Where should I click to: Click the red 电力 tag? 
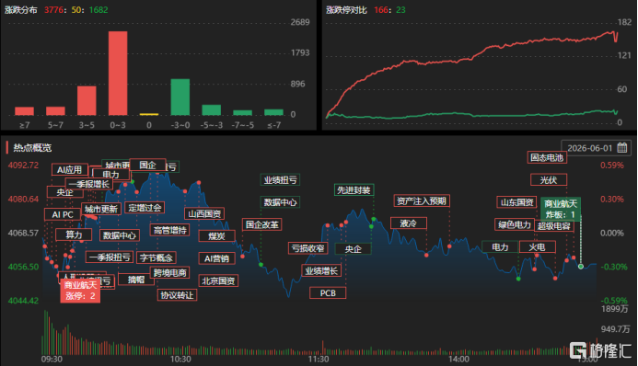coord(110,175)
